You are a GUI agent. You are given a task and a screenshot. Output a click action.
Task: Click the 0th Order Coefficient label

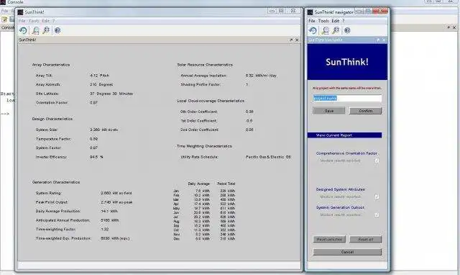pos(198,112)
